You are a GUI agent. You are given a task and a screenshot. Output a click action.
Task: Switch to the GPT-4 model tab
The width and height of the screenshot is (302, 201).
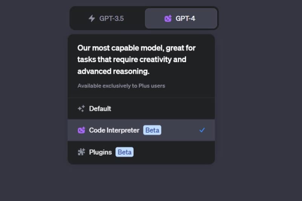pos(181,18)
